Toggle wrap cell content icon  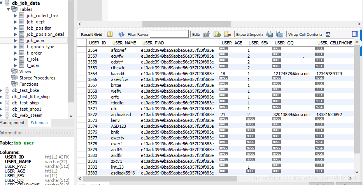tap(328, 34)
